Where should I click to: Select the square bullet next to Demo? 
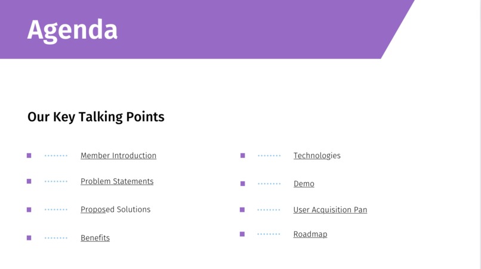243,184
